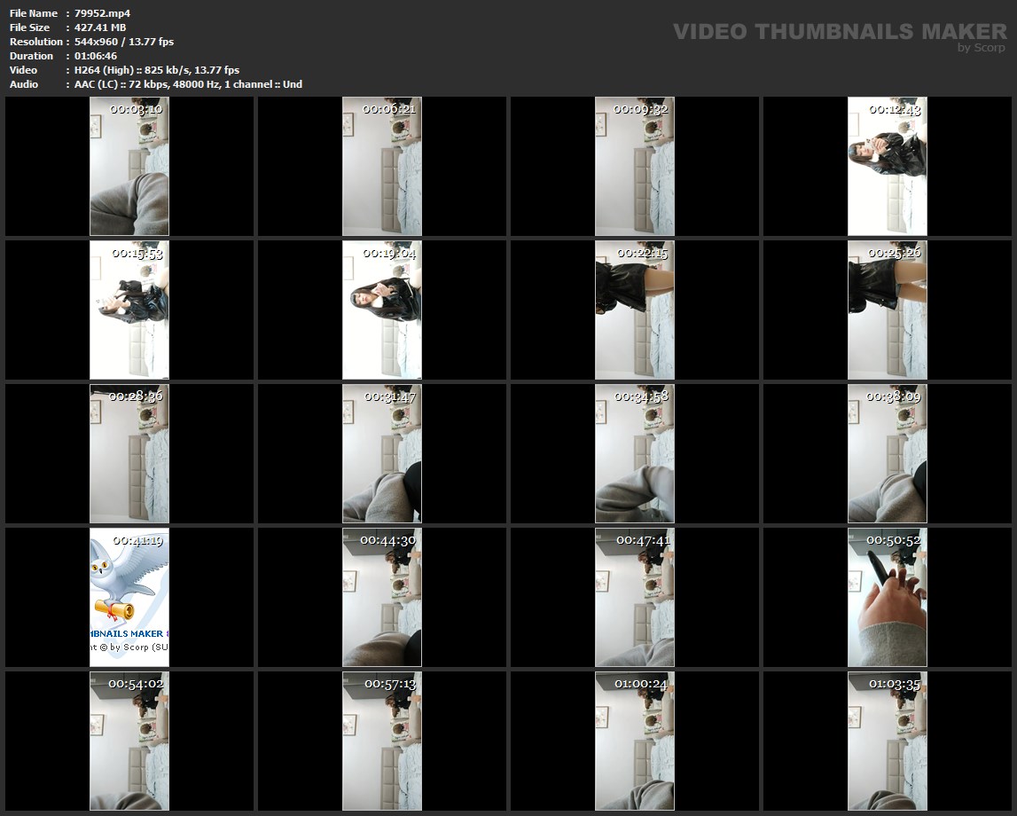Open the thumbnail marked 00:19:04

point(382,310)
